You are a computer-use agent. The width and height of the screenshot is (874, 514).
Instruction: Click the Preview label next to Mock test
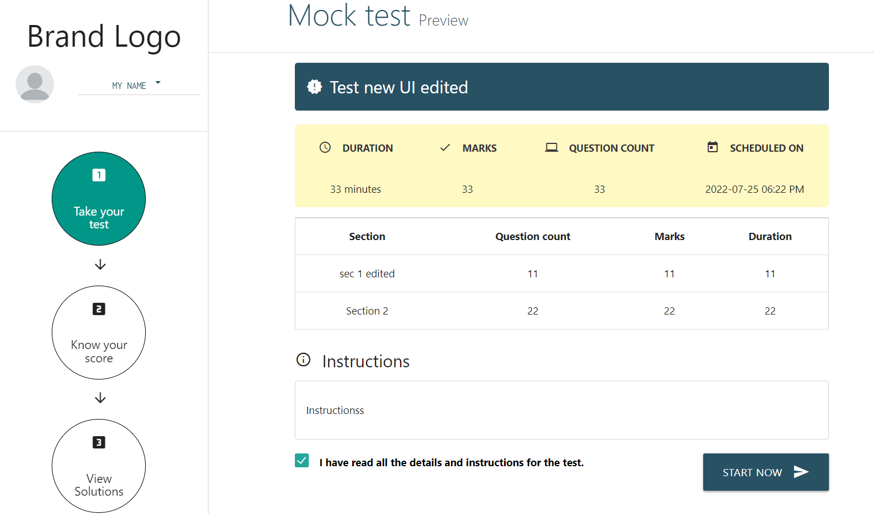(443, 21)
